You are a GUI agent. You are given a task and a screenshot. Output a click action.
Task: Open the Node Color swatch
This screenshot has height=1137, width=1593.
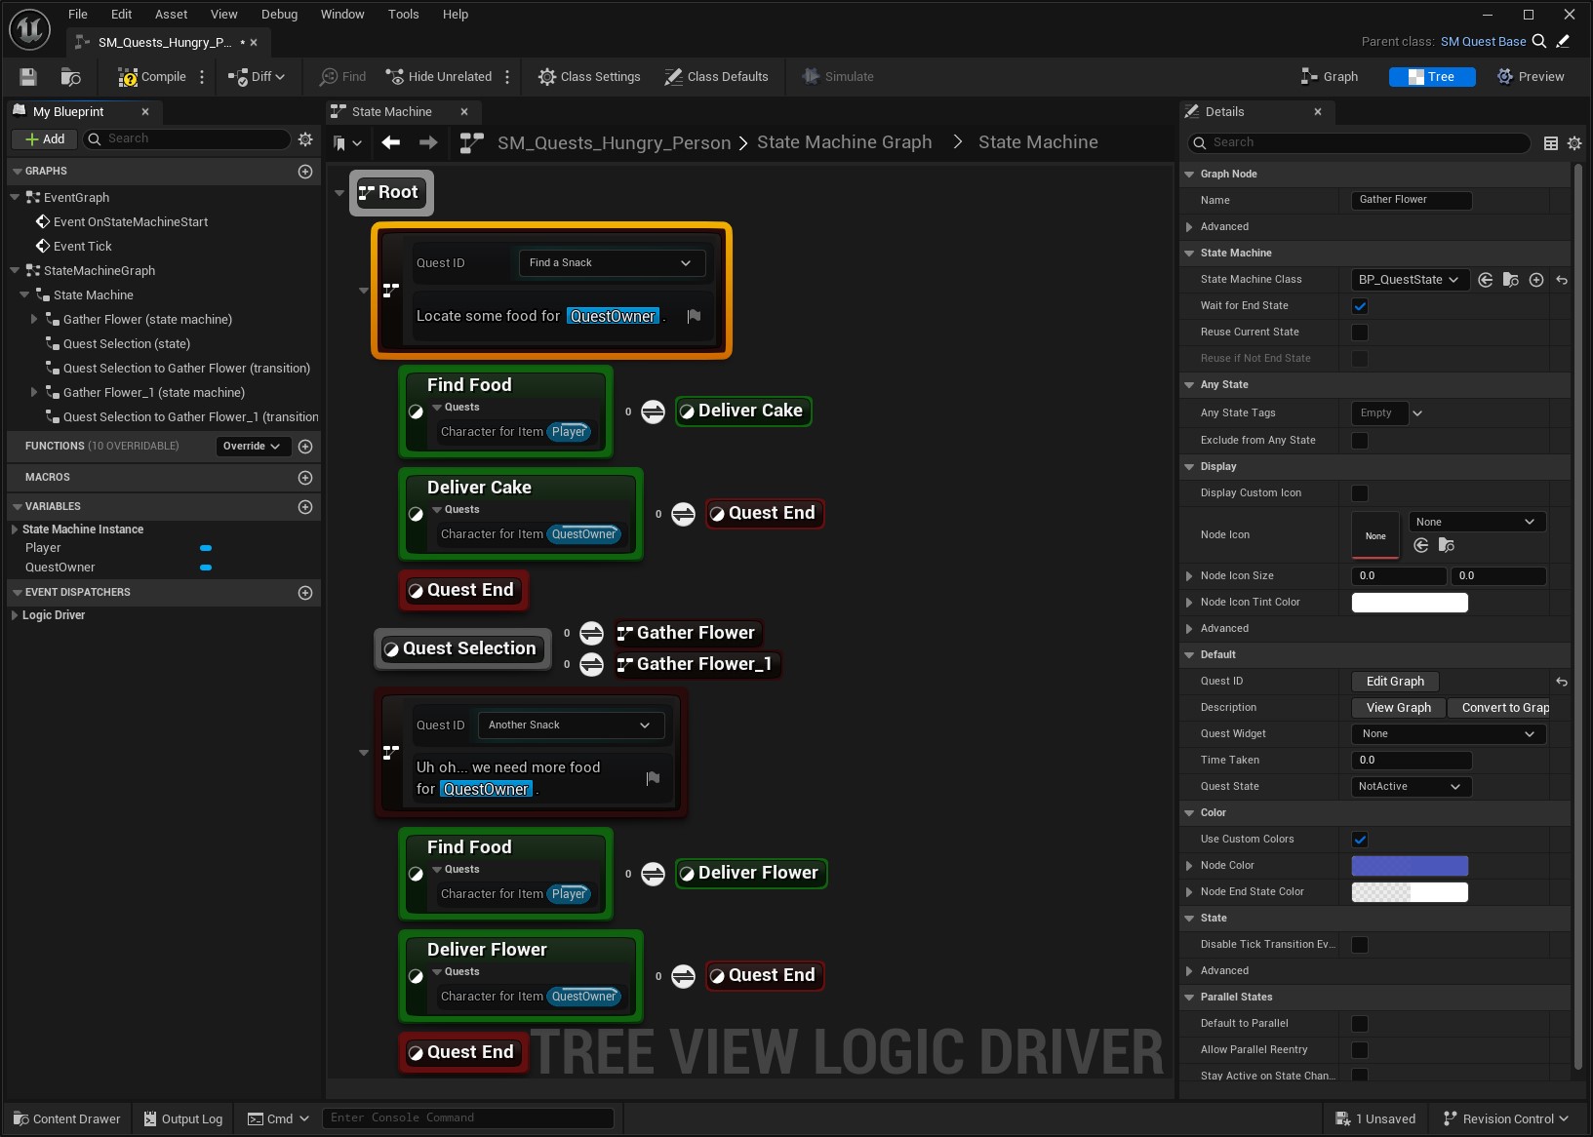coord(1409,865)
